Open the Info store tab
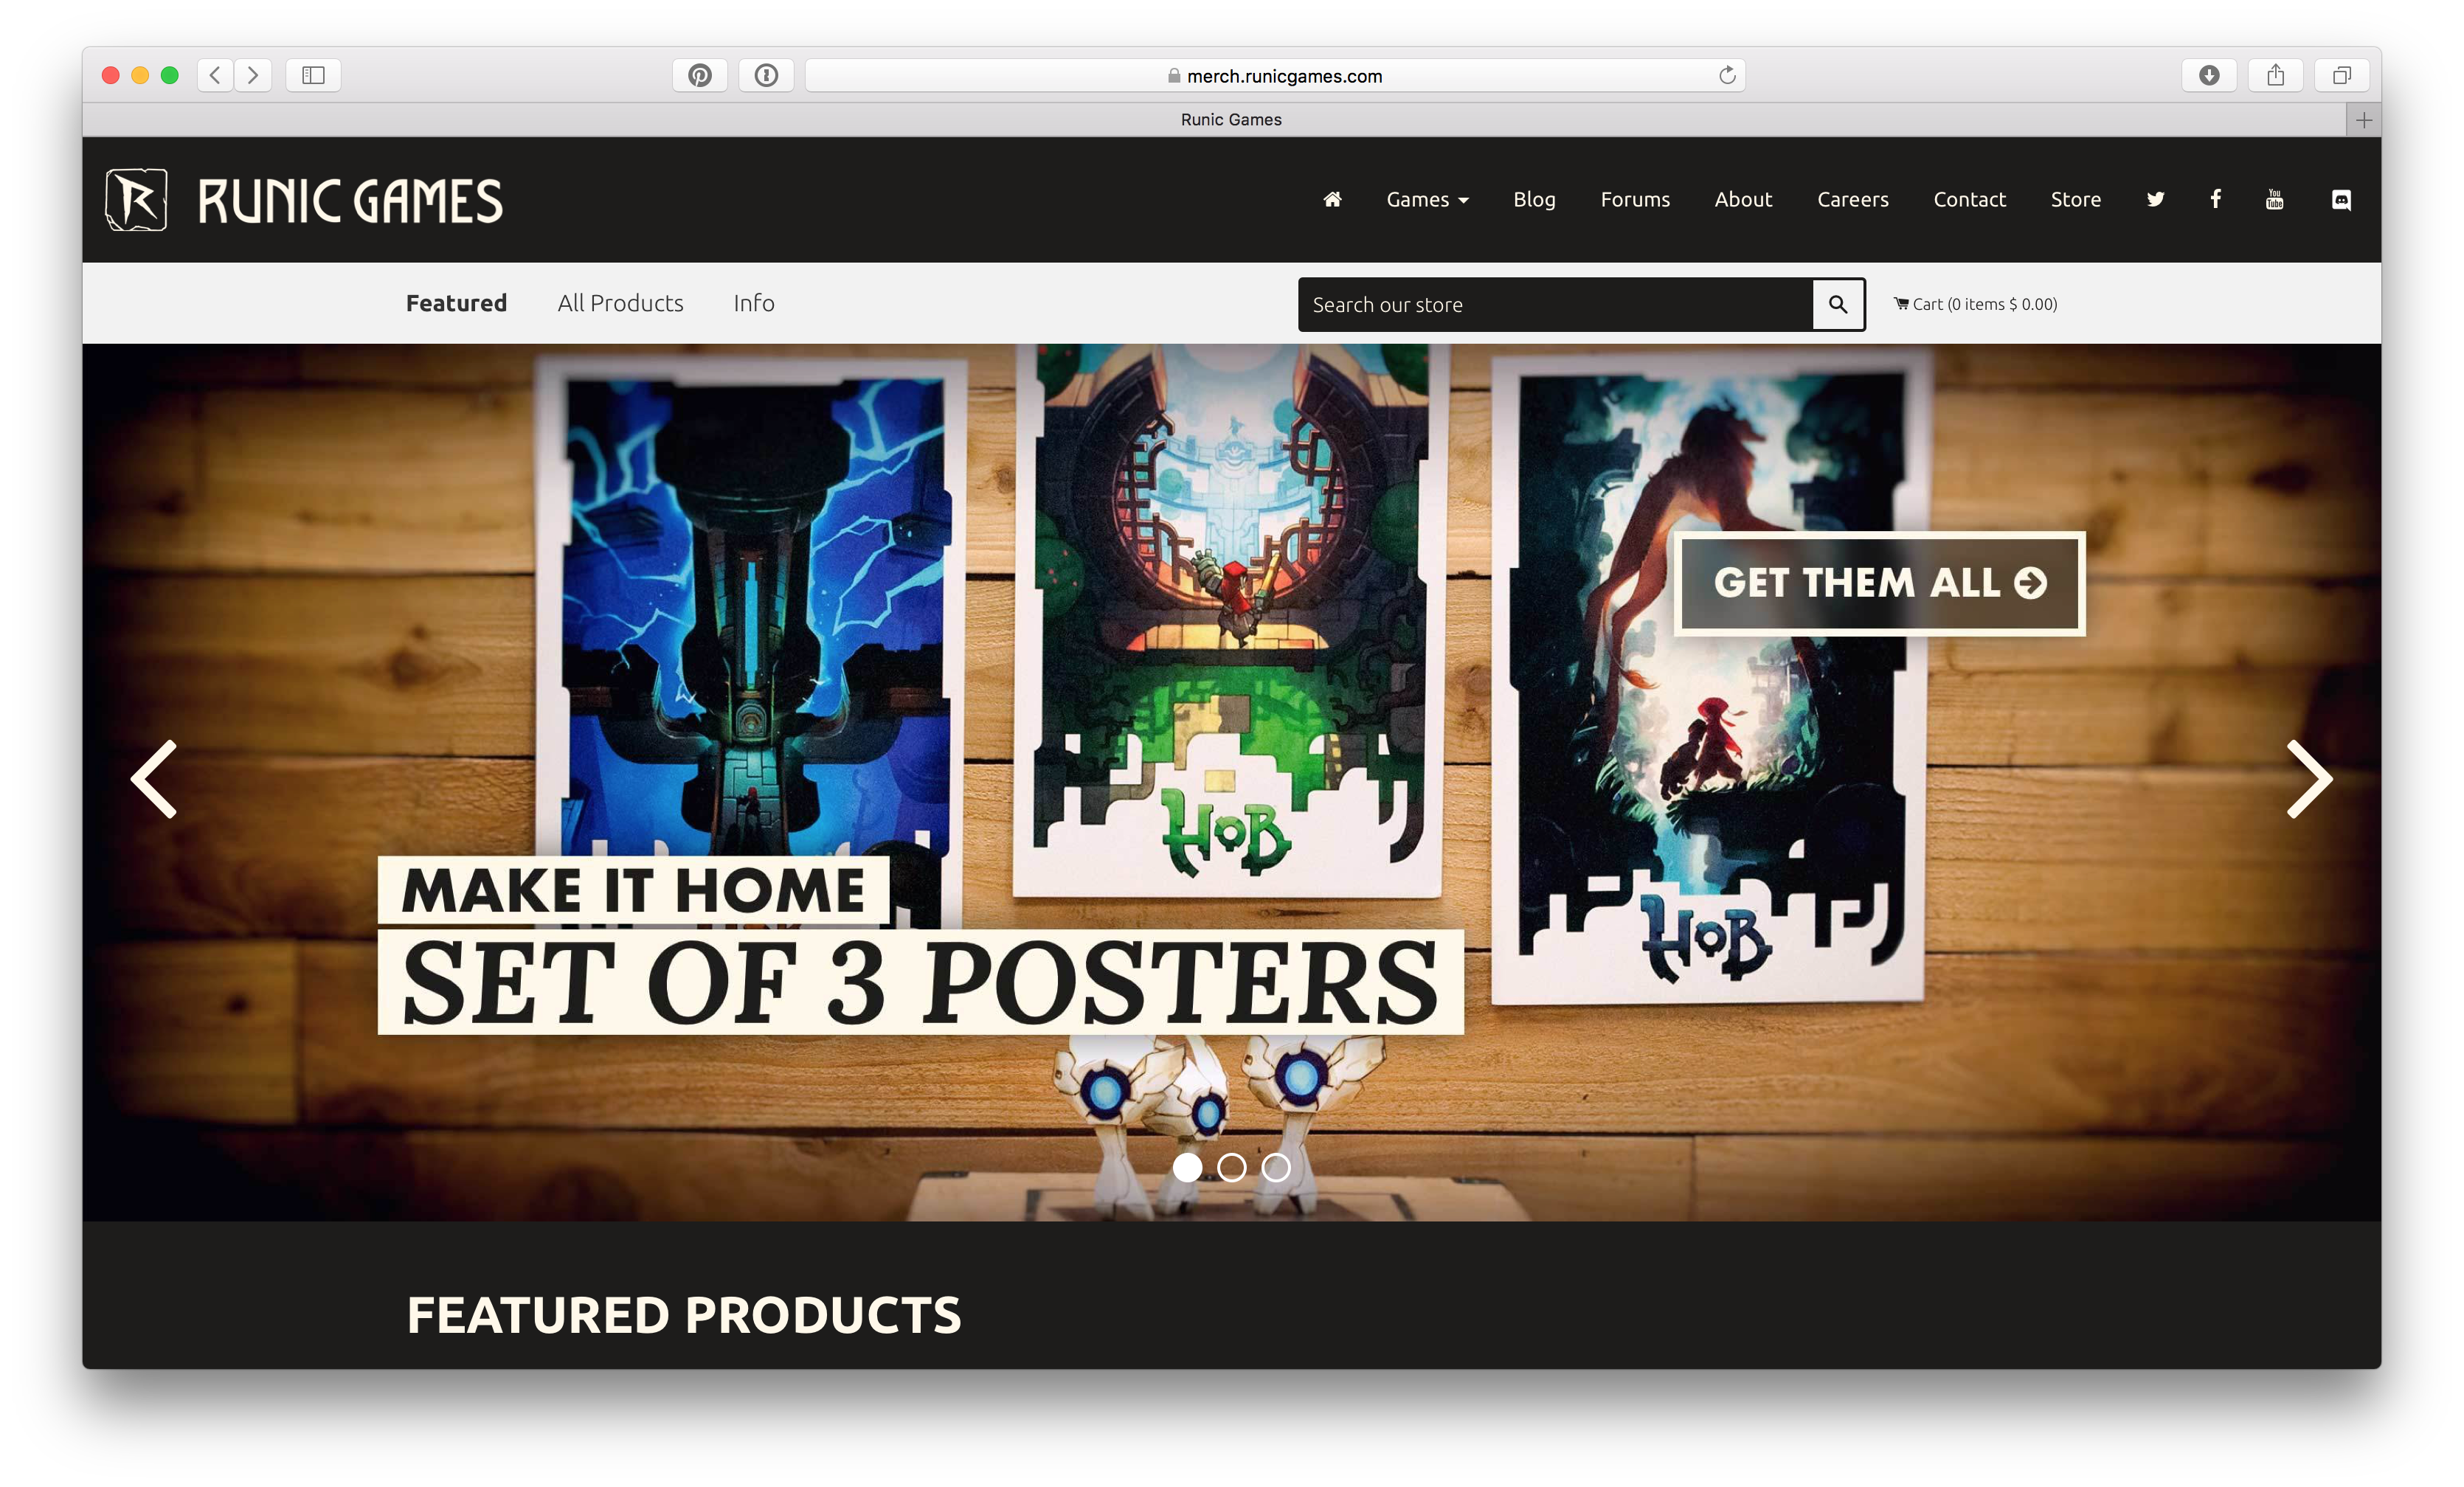Viewport: 2464px width, 1487px height. click(x=753, y=303)
